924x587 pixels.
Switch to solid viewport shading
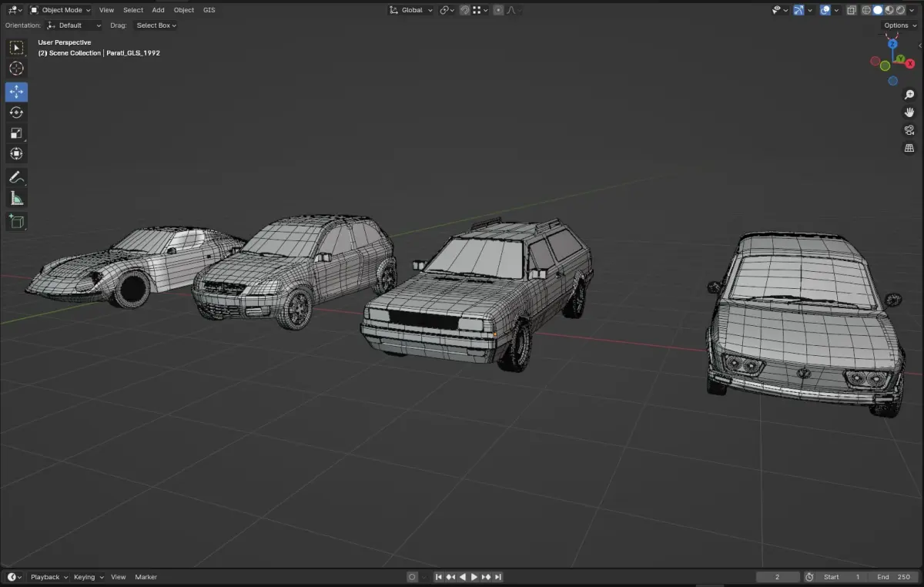878,10
